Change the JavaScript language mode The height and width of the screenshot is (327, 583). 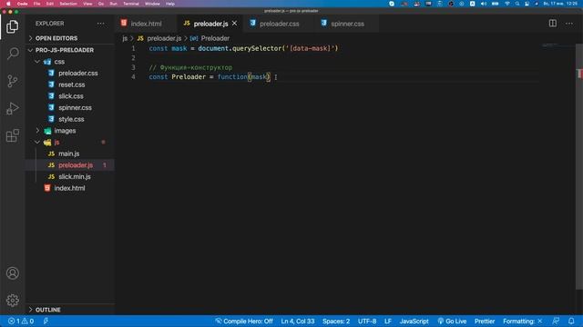tap(414, 321)
